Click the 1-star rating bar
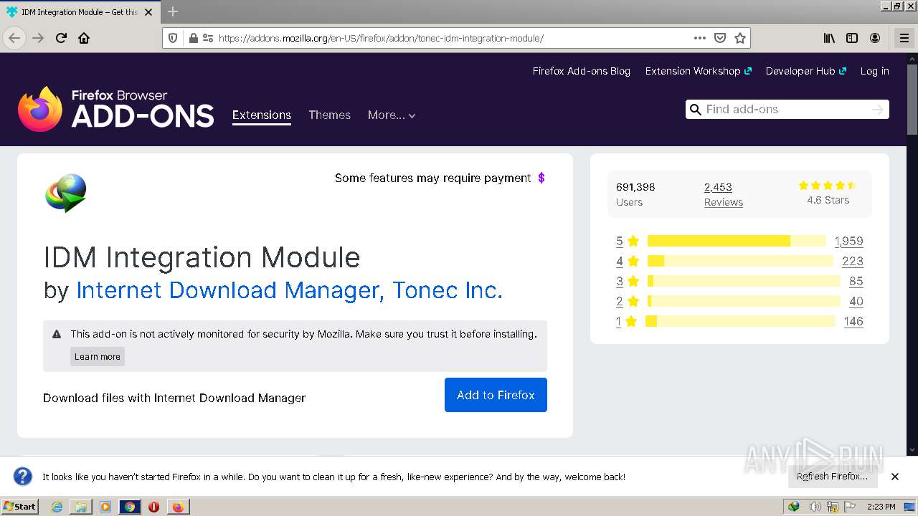918x516 pixels. click(740, 321)
